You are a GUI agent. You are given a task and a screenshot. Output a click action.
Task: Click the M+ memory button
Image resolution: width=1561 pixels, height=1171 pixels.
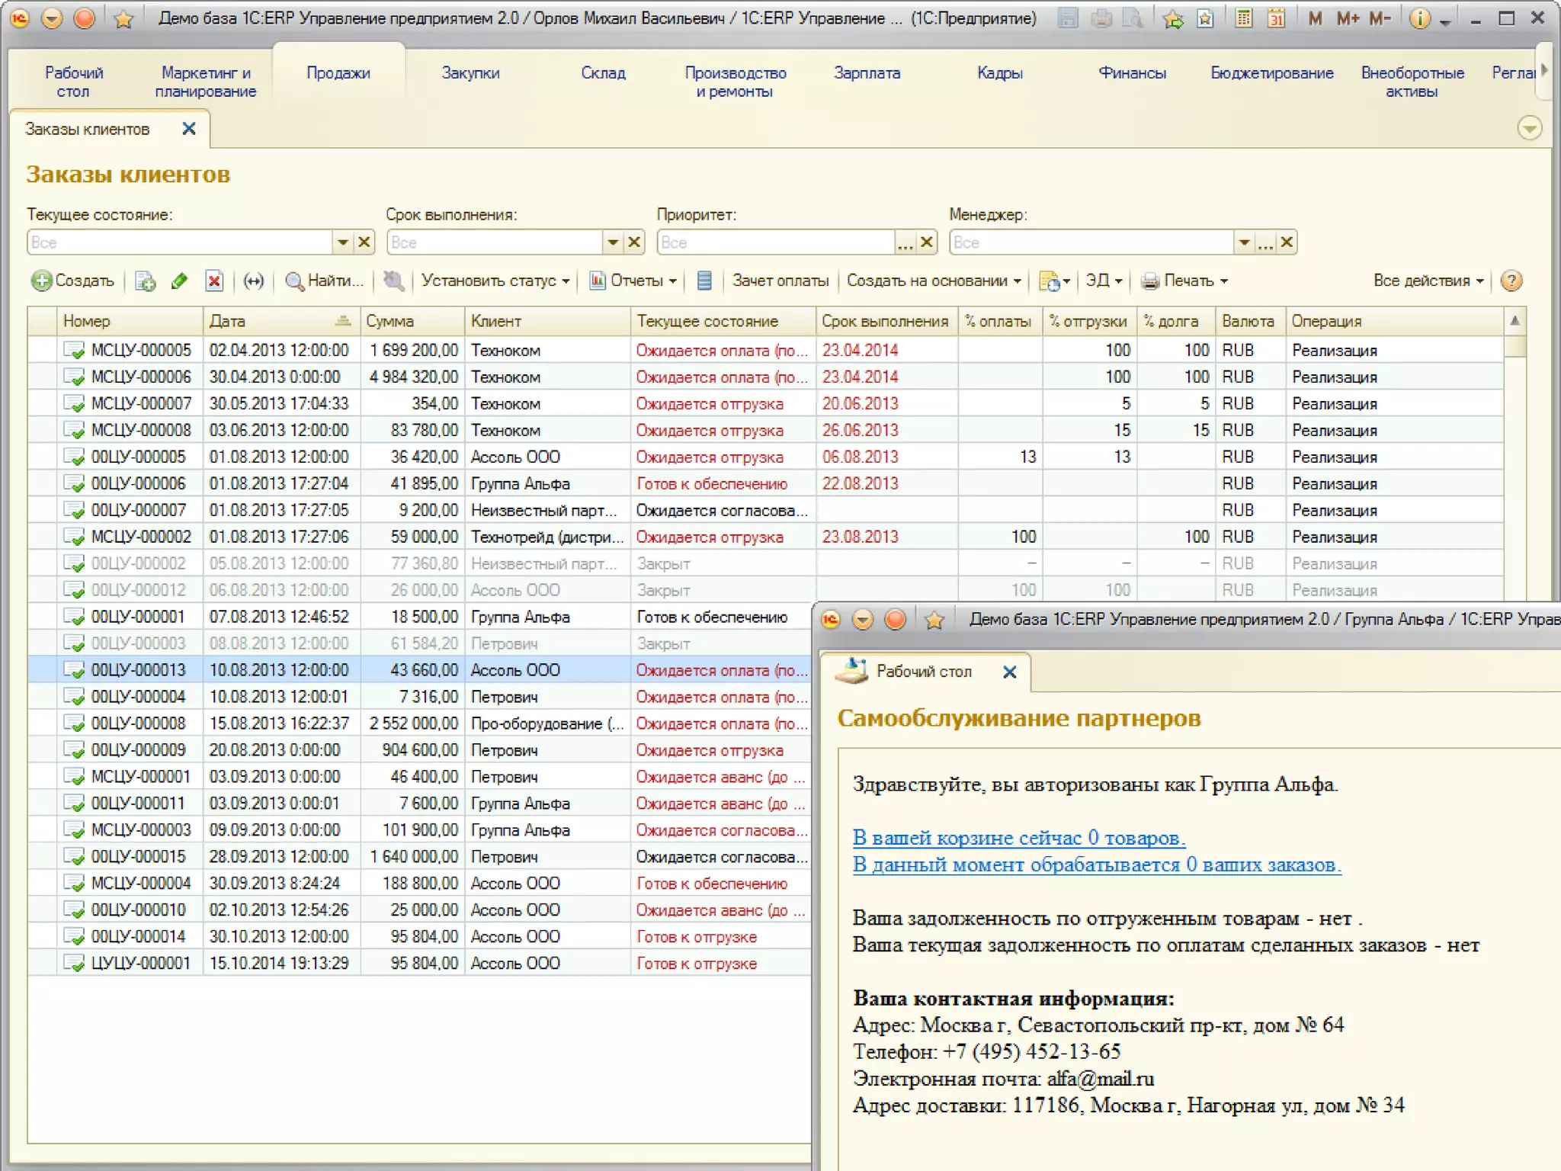point(1348,18)
